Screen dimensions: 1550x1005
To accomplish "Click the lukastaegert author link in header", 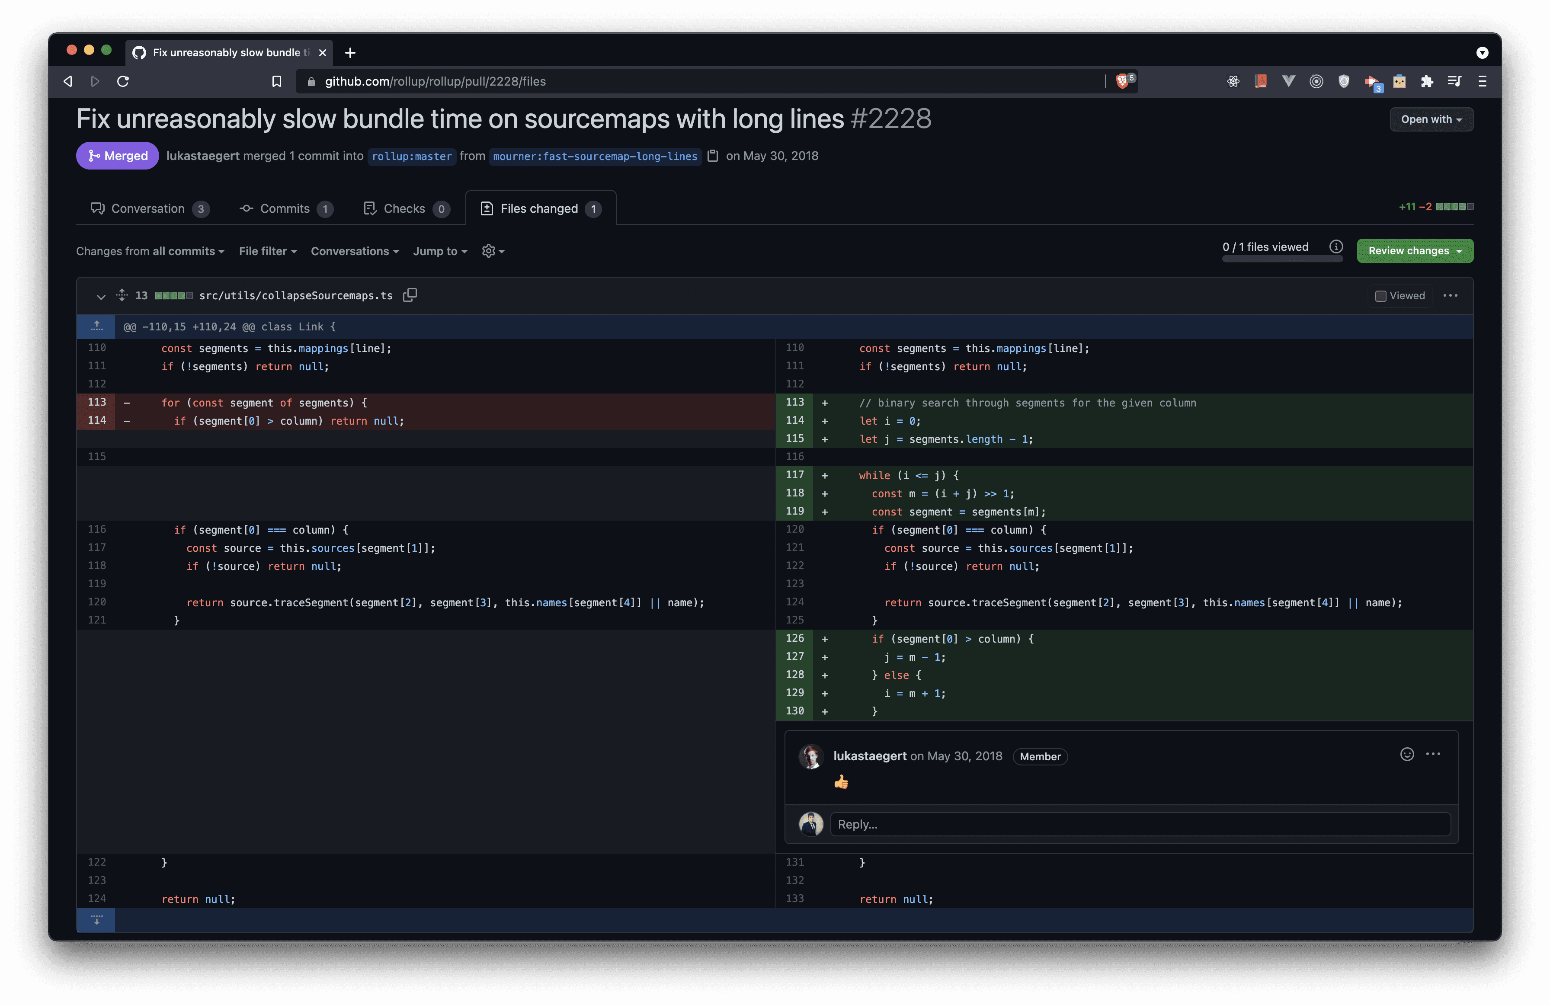I will click(x=202, y=156).
